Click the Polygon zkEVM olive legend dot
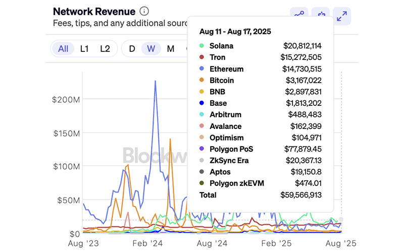Image resolution: width=404 pixels, height=252 pixels. pyautogui.click(x=201, y=183)
